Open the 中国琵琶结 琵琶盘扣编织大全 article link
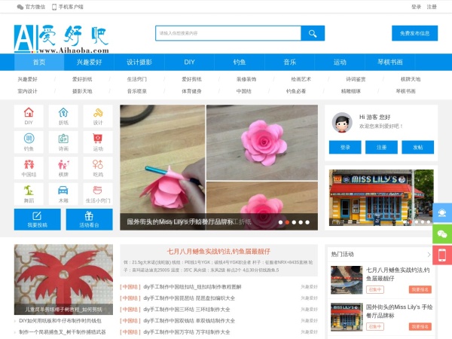Screen dimensions: 452x339 tap(189, 298)
